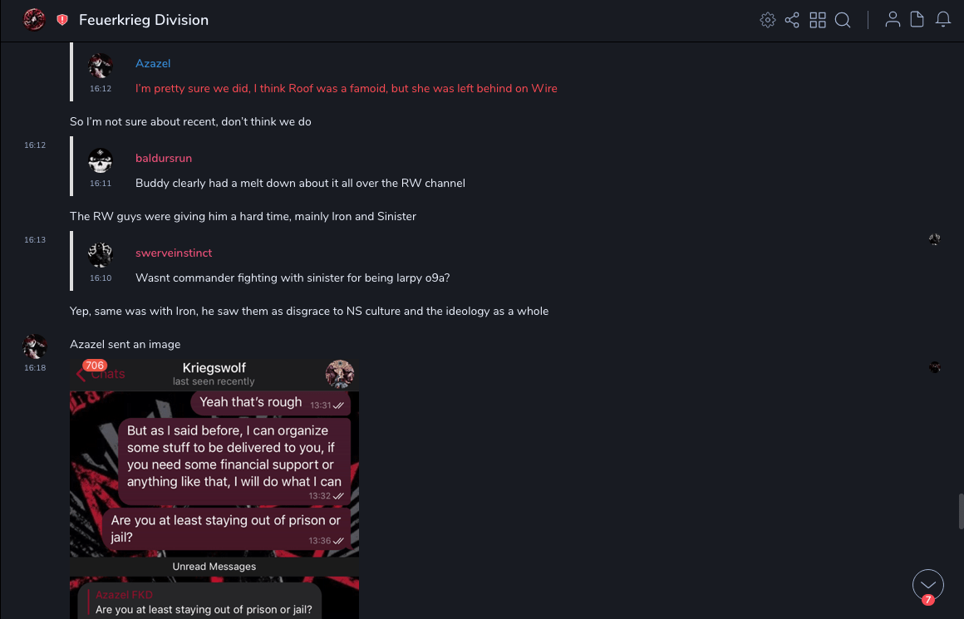Jump to latest with the down-chevron button
Screen dimensions: 964x619
click(x=927, y=585)
